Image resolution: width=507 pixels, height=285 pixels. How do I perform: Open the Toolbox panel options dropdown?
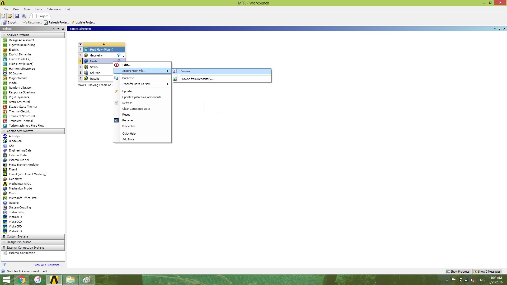point(53,29)
